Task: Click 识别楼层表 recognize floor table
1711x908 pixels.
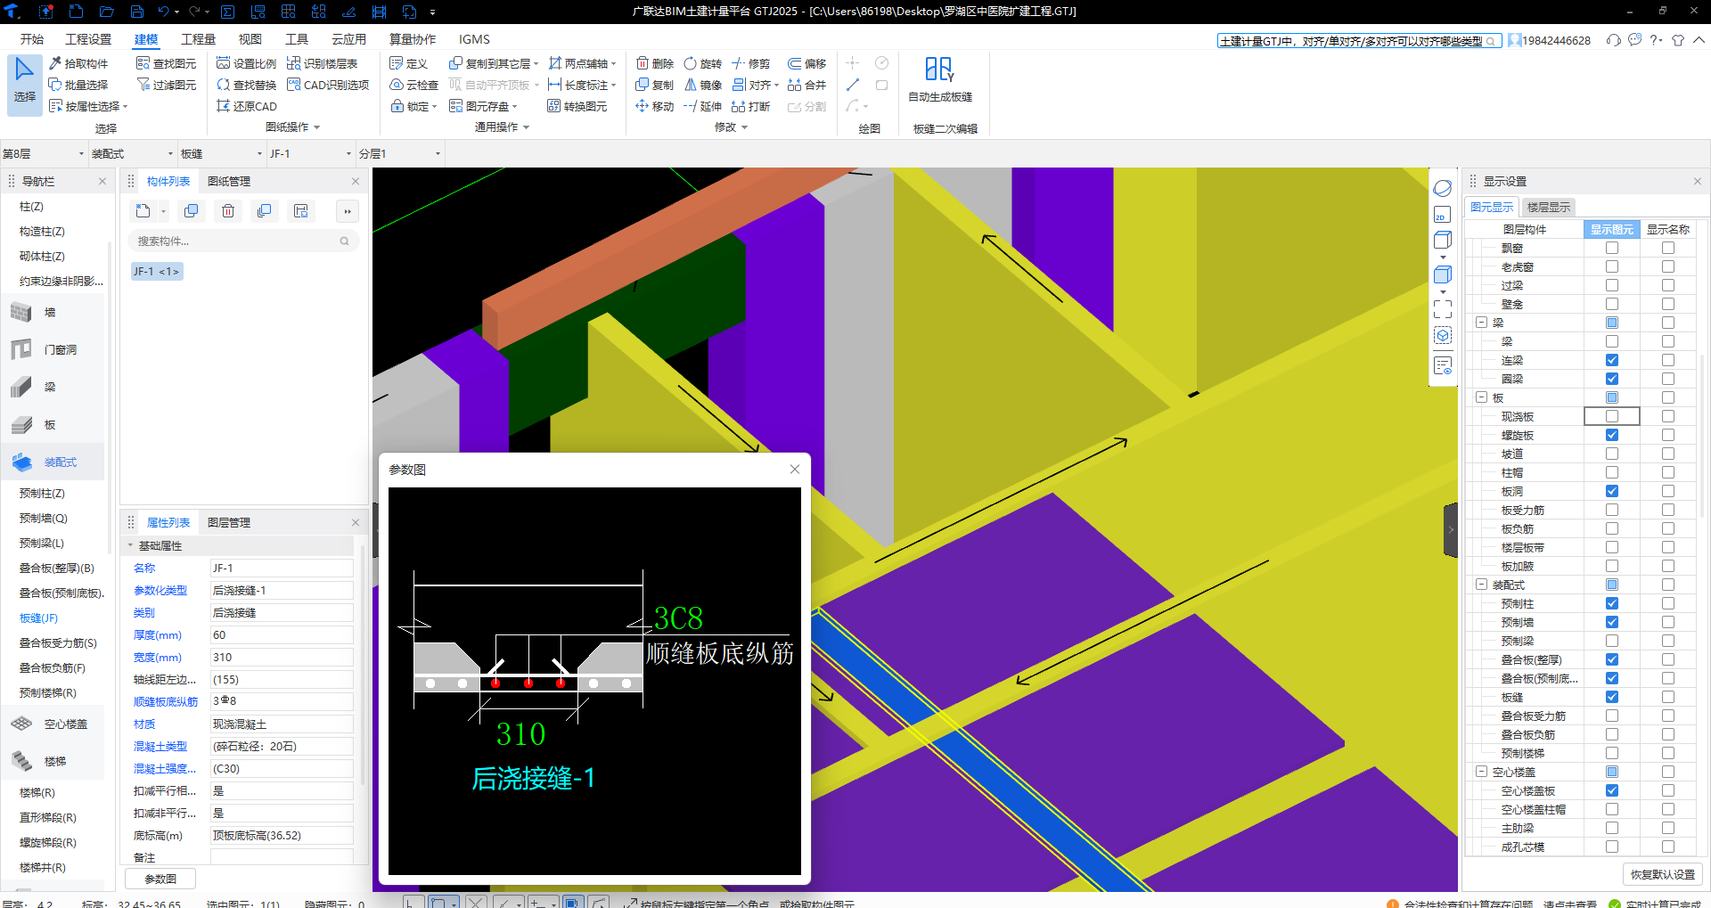Action: 323,63
